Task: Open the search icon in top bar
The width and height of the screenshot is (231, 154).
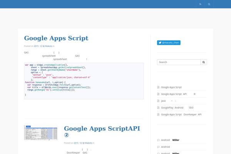Action: [209, 4]
